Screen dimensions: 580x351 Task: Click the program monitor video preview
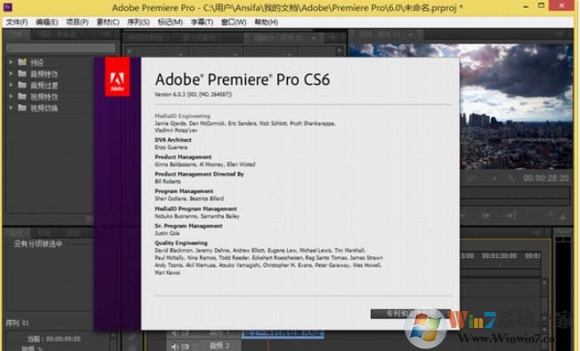(x=516, y=106)
